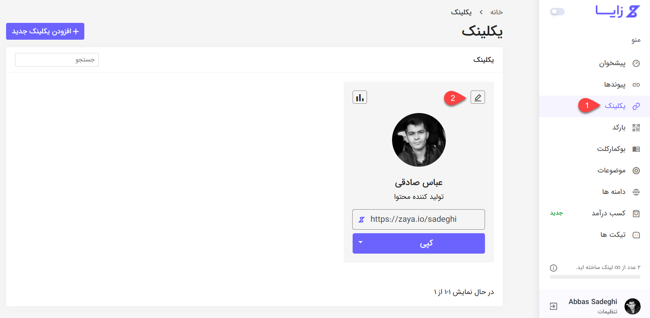Click the عباس صادقی profile photo
650x318 pixels.
click(x=419, y=140)
